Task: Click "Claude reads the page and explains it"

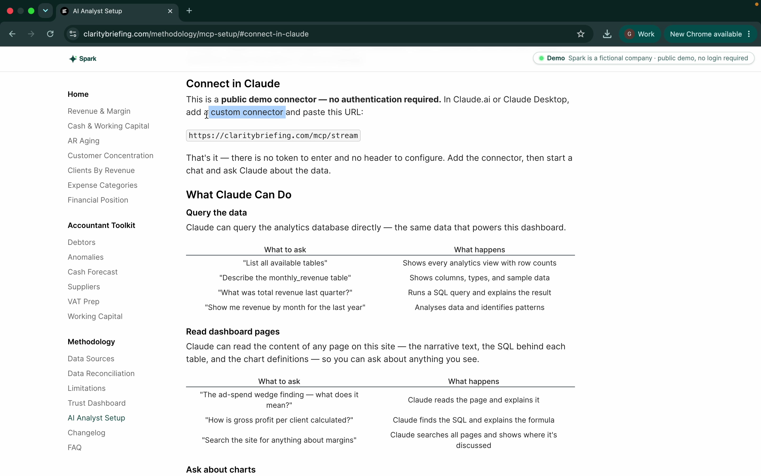Action: [474, 400]
